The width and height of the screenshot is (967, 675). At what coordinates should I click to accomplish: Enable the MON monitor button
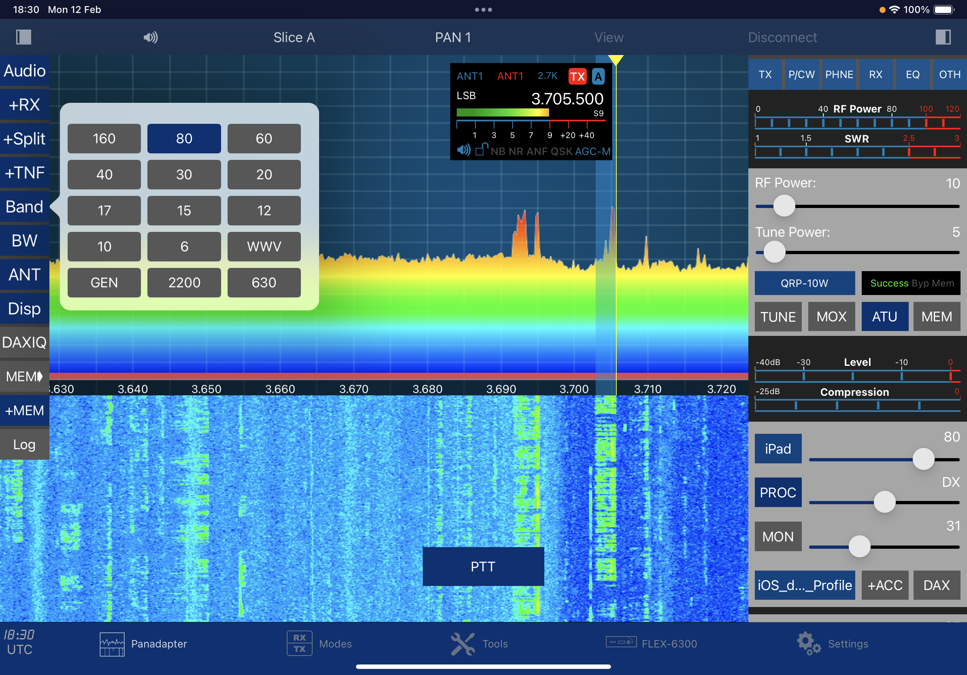[777, 537]
